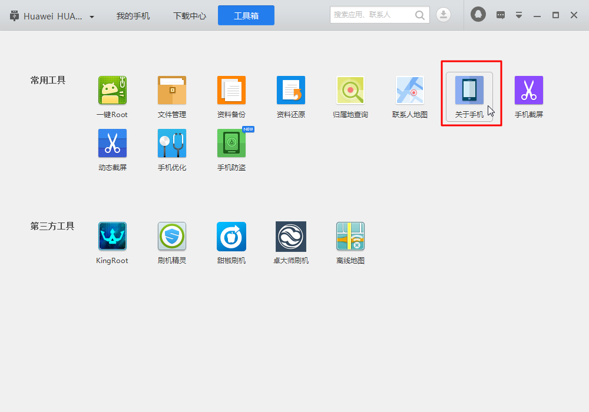Open the feedback message bubble icon
The image size is (589, 412).
coord(500,15)
